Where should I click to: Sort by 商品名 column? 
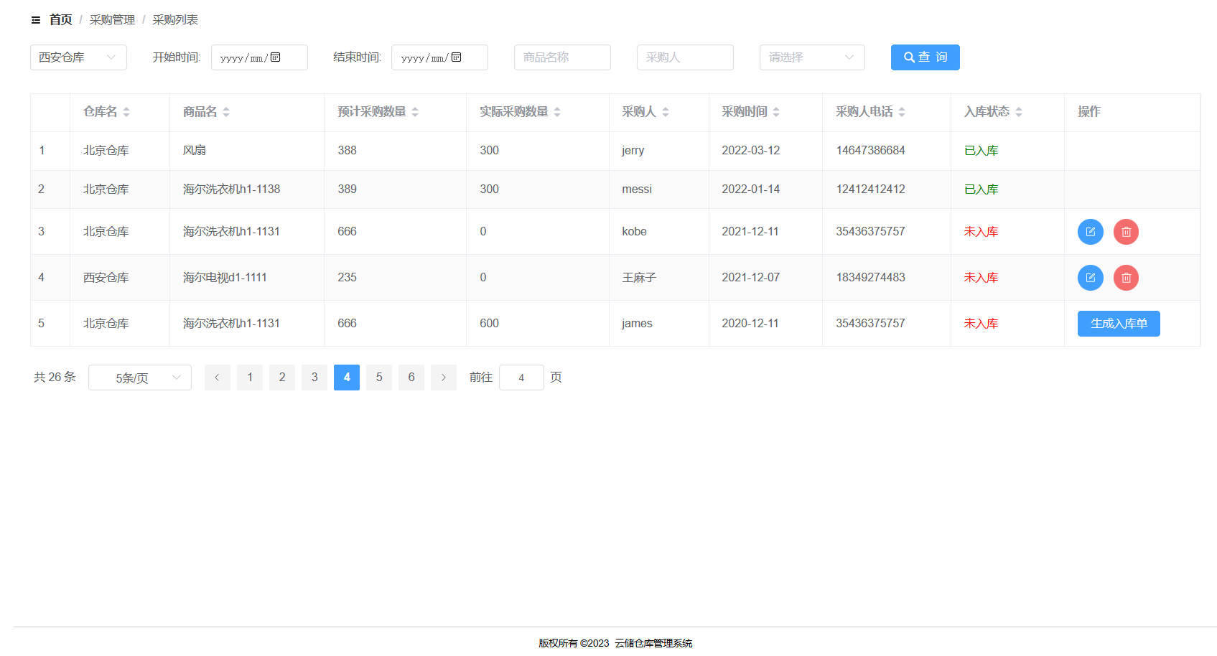click(x=226, y=112)
